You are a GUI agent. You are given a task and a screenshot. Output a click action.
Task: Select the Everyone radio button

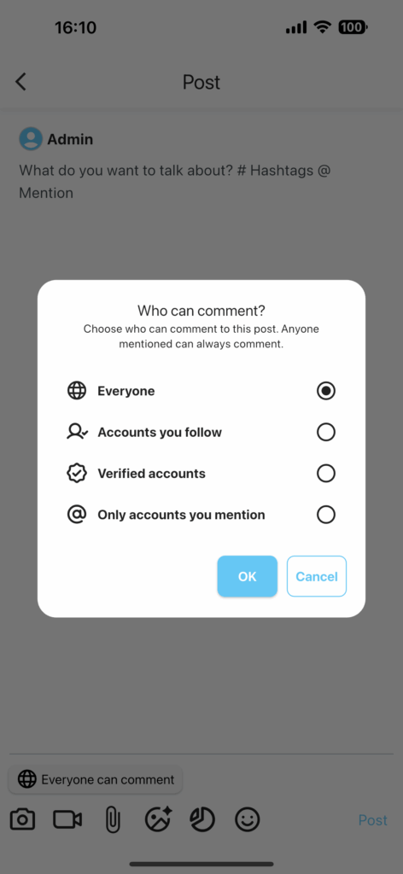(326, 391)
